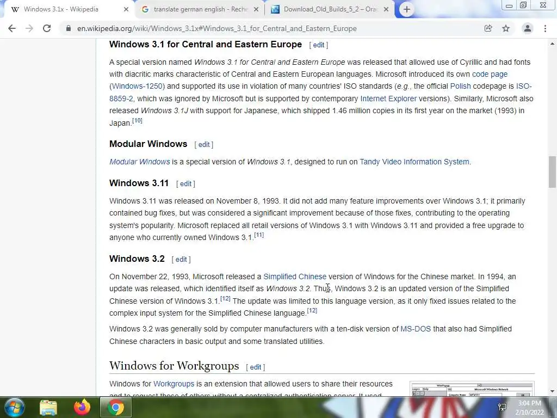
Task: Click the Windows for Workgroups heading
Action: coord(174,366)
